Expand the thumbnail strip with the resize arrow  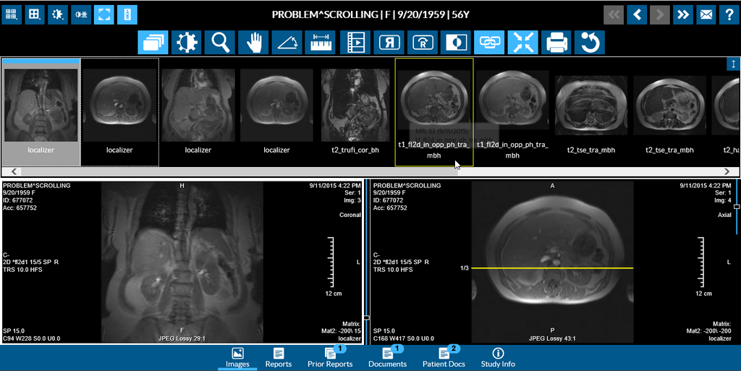(732, 64)
